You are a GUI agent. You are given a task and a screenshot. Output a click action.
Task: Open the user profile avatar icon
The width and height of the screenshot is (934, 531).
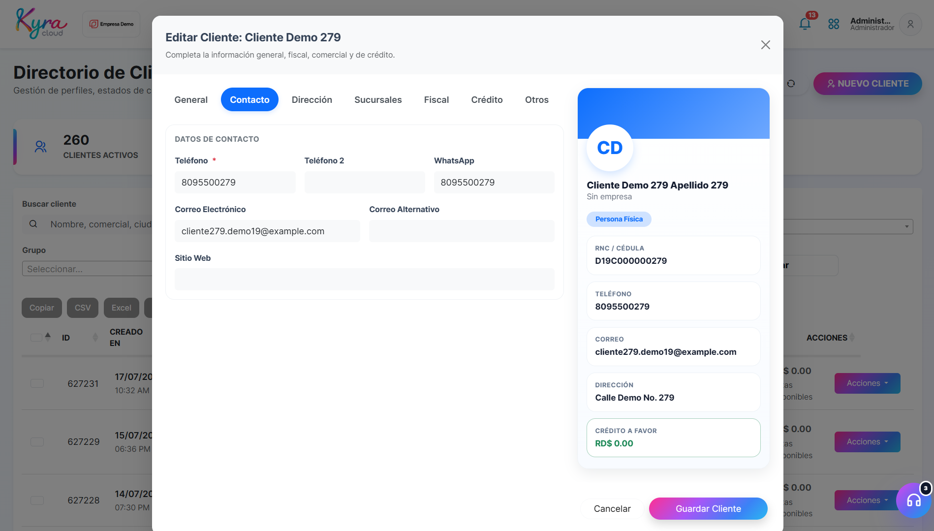tap(910, 24)
